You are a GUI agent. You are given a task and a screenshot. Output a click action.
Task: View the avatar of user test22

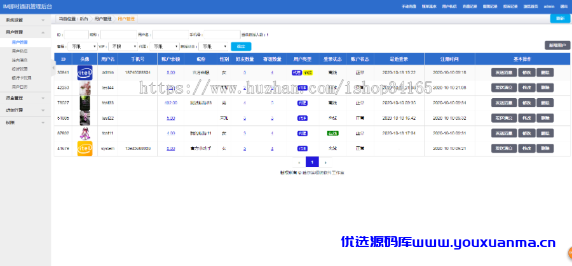85,118
